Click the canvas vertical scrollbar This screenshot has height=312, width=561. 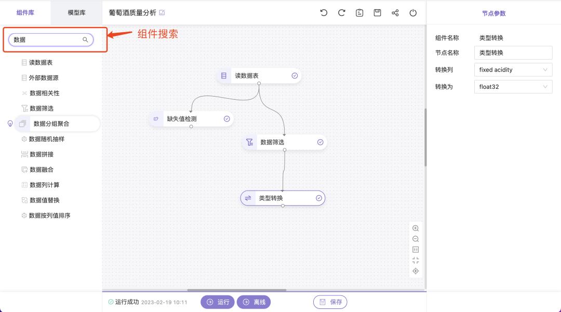425,137
